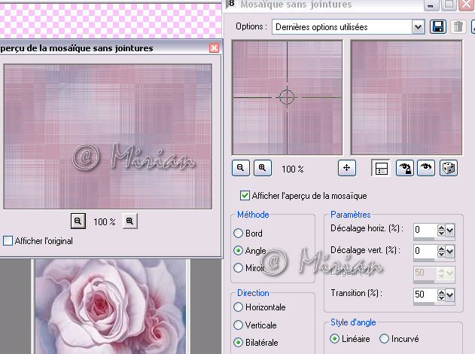The image size is (475, 354).
Task: Expand the Décalage horiz. value dropdown
Action: 450,230
